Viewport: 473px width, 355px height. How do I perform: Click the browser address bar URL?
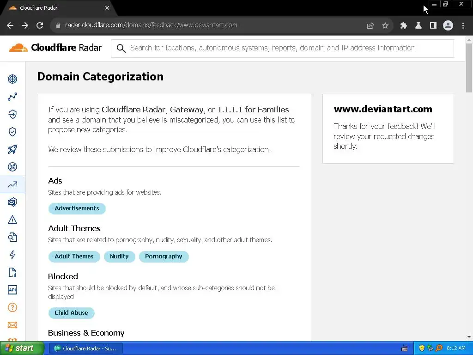(x=151, y=25)
